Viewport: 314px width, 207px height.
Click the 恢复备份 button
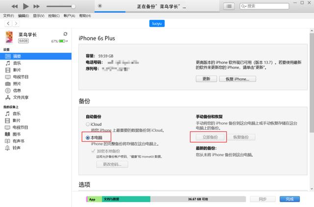(241, 137)
